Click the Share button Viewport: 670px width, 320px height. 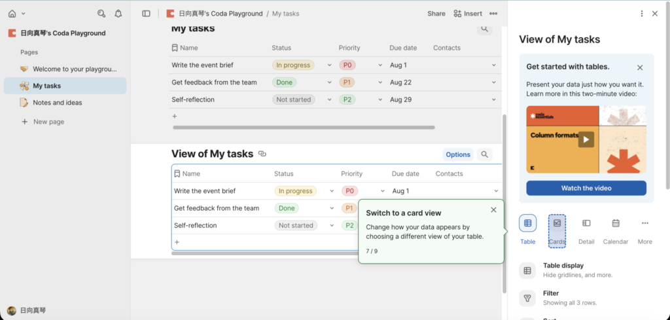point(436,13)
